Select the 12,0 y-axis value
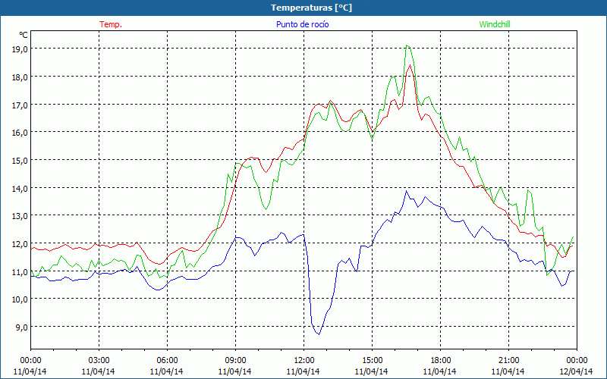The height and width of the screenshot is (379, 607). (x=20, y=243)
